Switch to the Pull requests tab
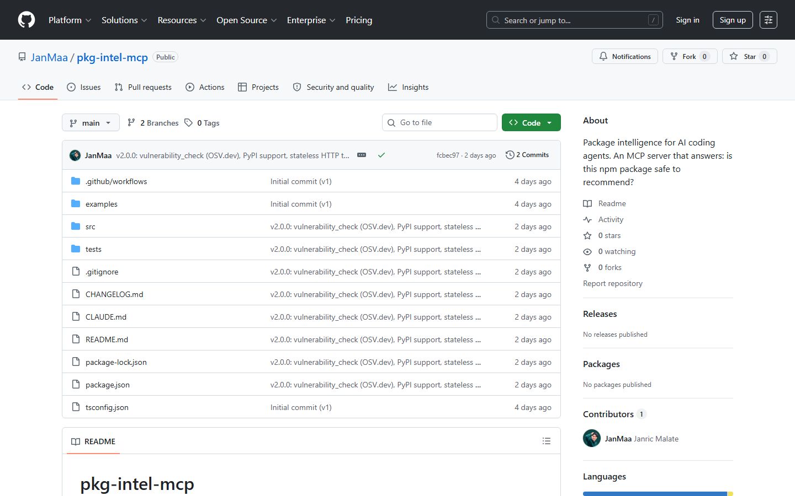Viewport: 795px width, 496px height. click(143, 87)
